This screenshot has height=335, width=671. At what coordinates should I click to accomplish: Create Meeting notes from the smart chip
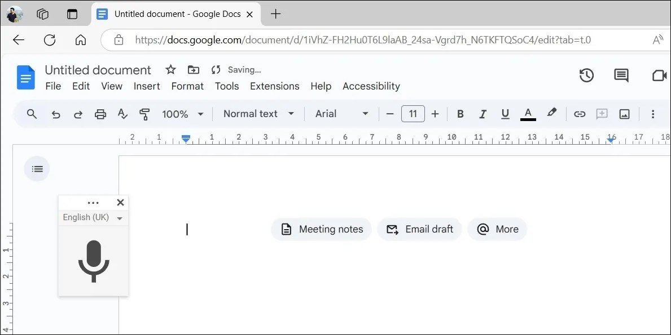click(x=321, y=229)
